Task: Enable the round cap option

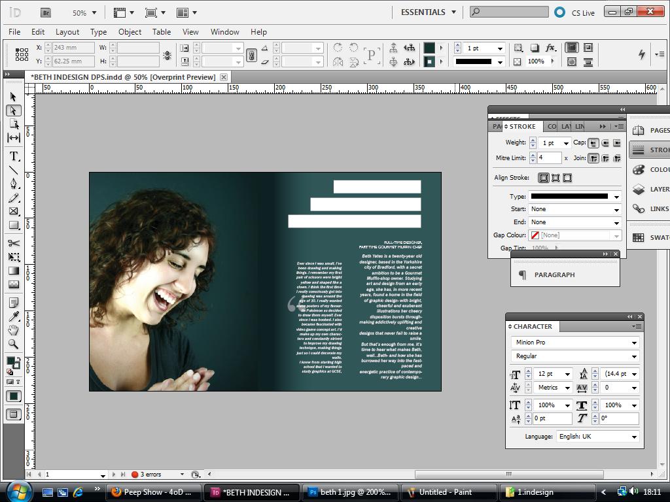Action: (x=606, y=142)
